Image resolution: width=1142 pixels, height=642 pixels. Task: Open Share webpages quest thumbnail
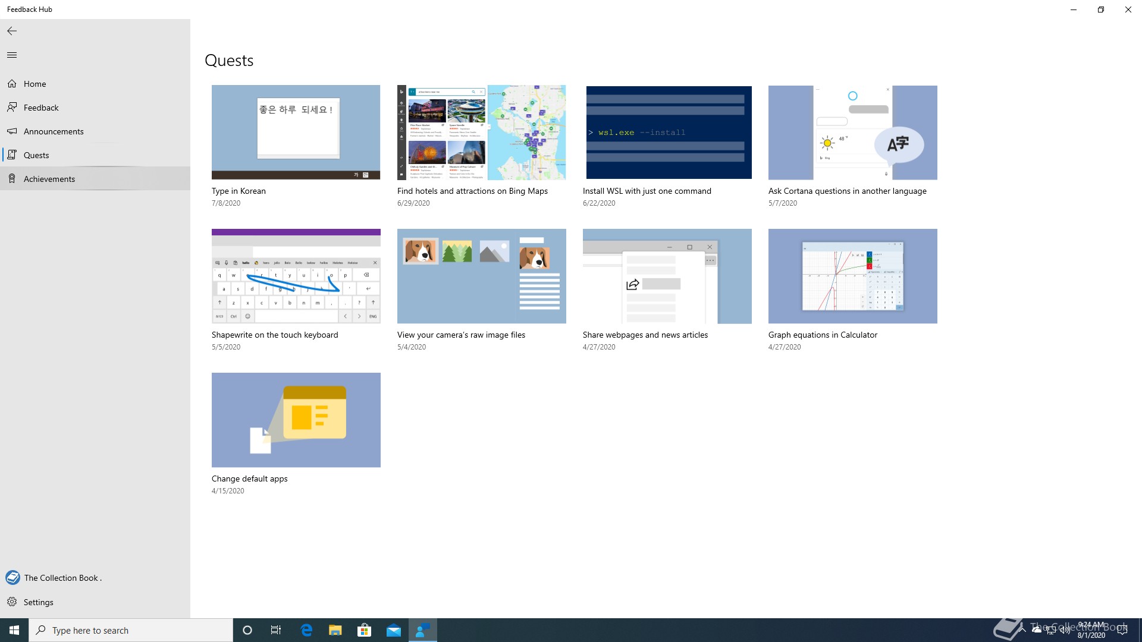tap(667, 276)
